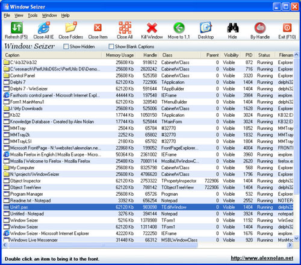Click the Exit (F10) toolbar icon

(x=287, y=28)
